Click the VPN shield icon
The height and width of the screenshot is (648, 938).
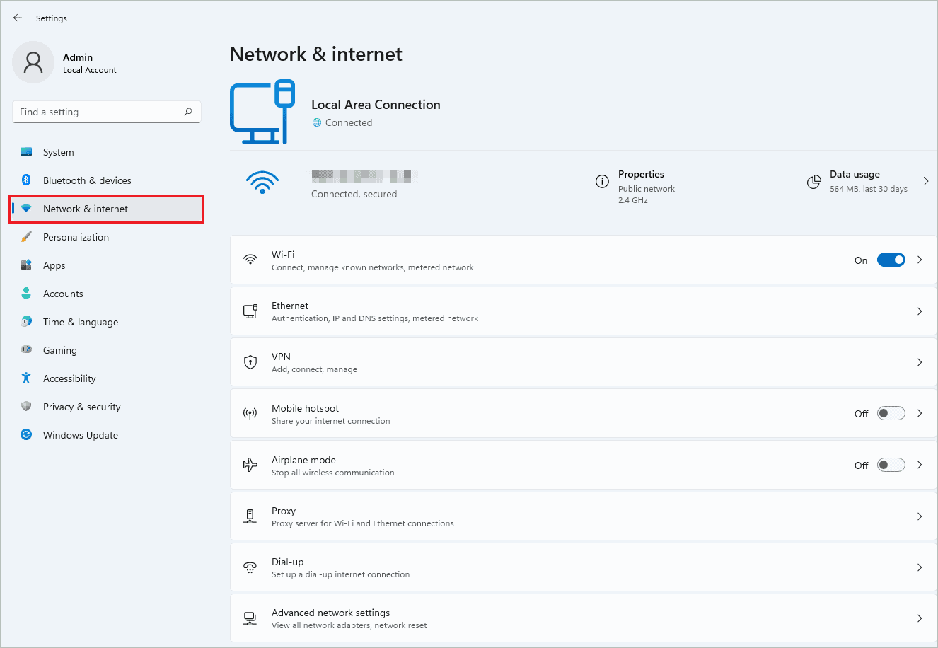250,362
